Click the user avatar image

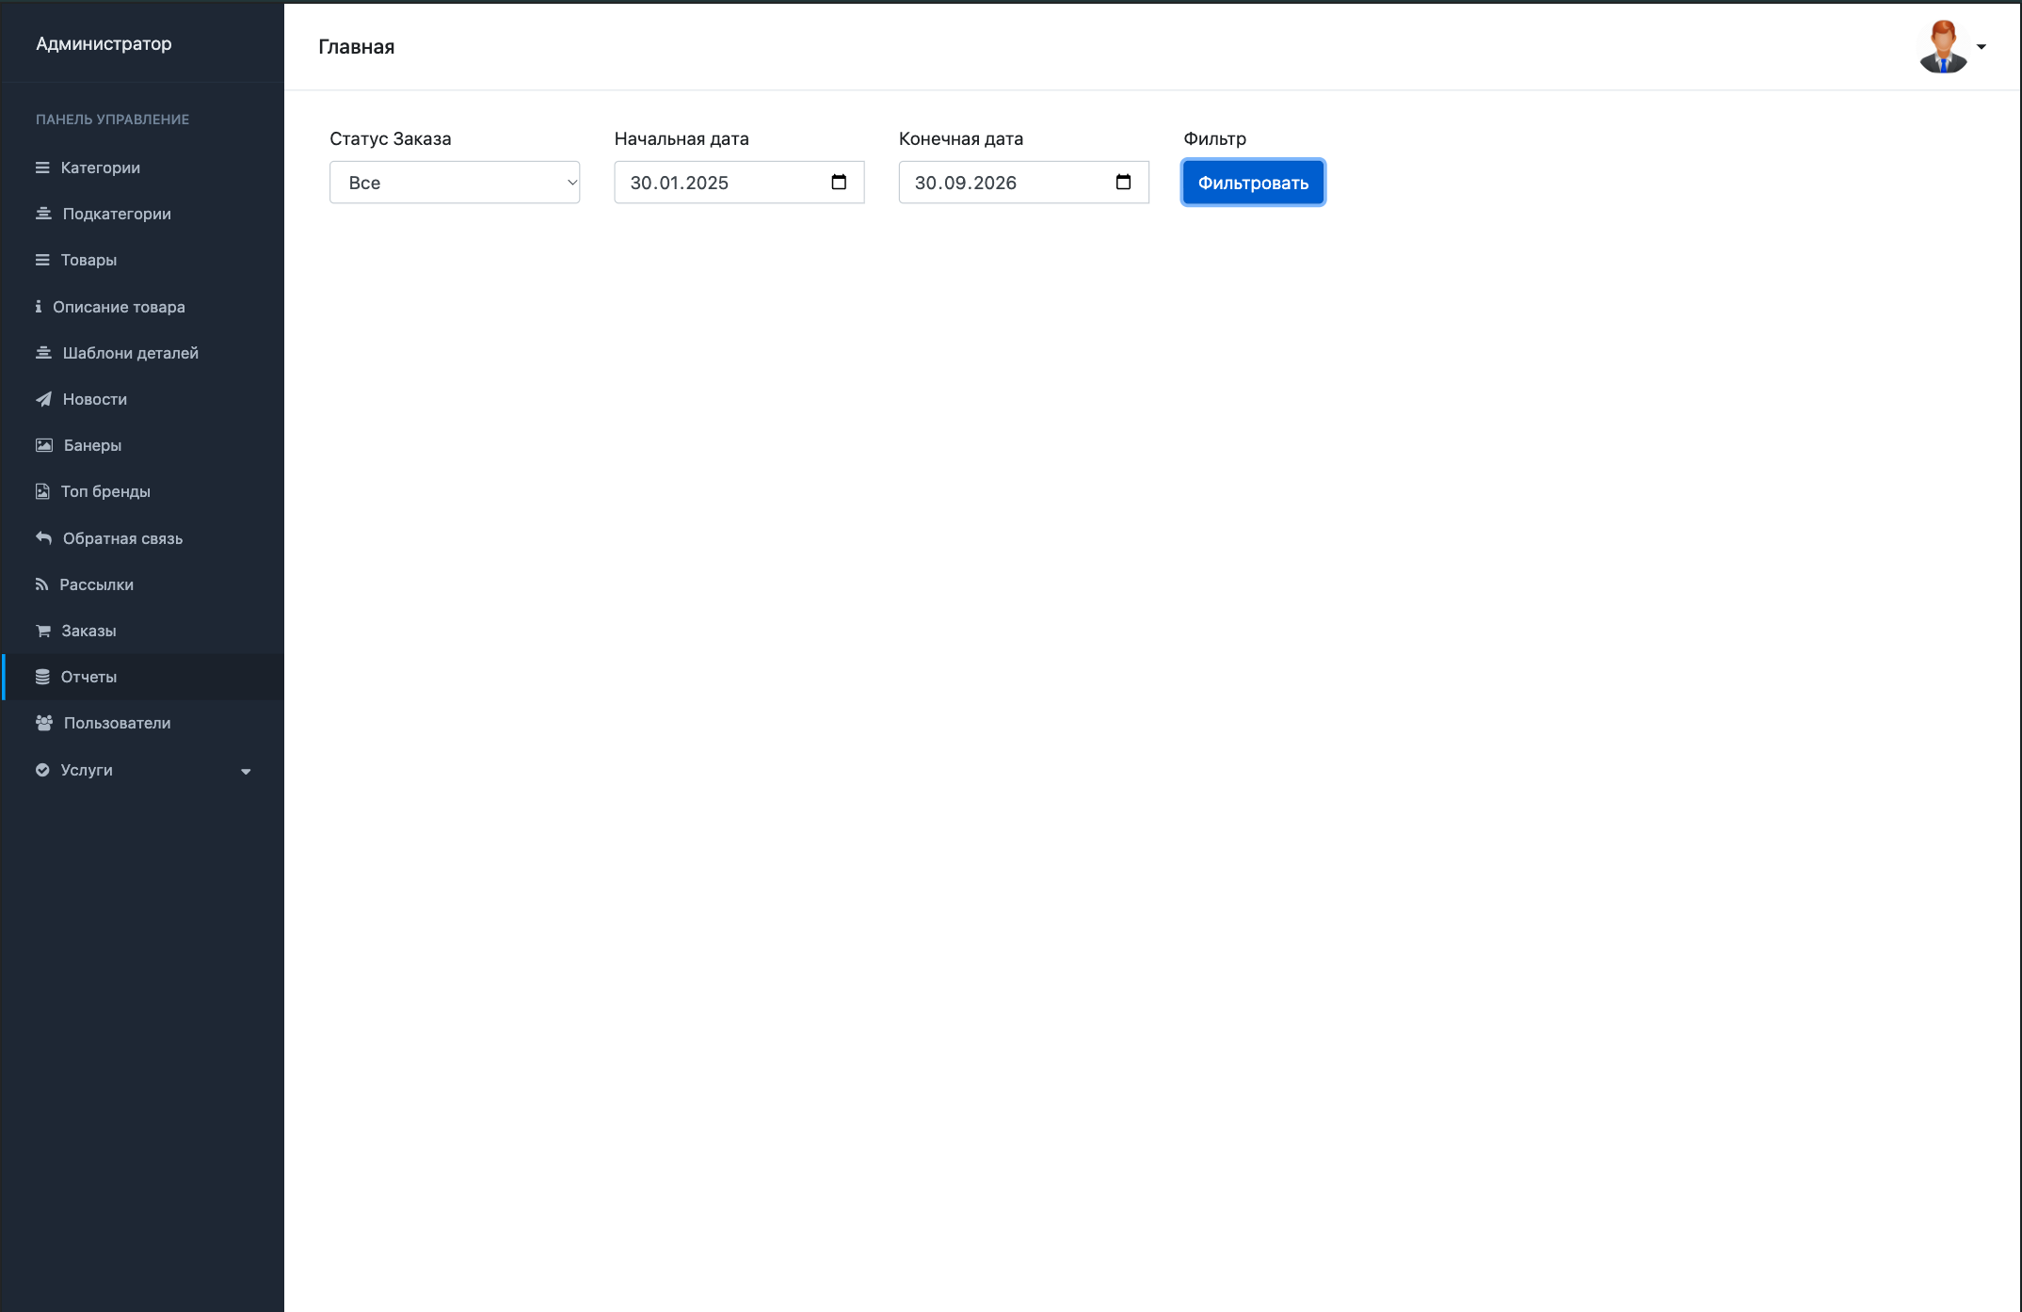pos(1944,46)
